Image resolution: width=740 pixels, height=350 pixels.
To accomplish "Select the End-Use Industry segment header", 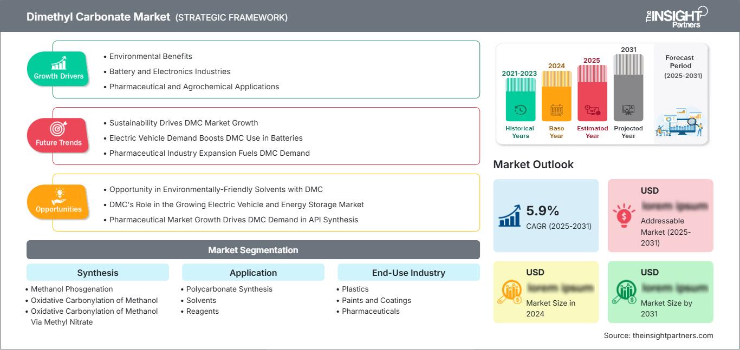I will pyautogui.click(x=408, y=273).
